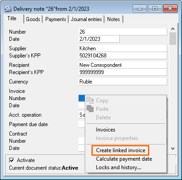Screen dimensions: 182x180
Task: Click the application icon in title bar
Action: 8,9
